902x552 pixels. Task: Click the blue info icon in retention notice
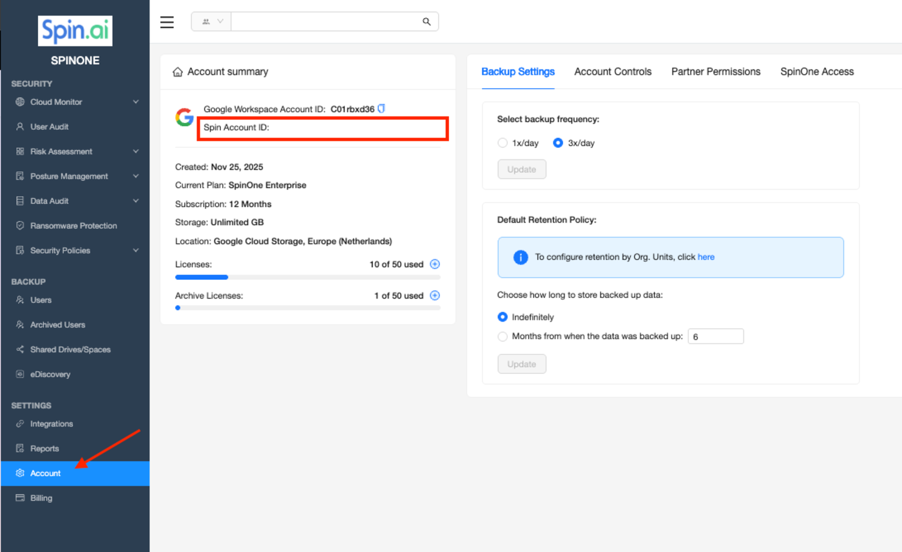521,257
